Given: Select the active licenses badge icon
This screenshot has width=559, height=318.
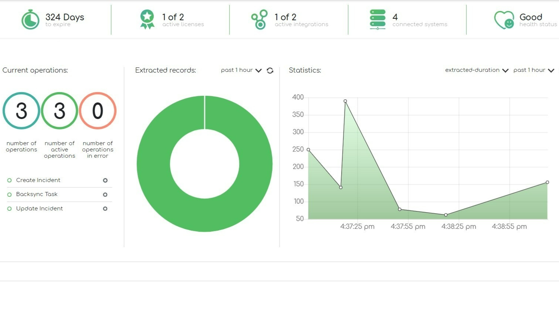Looking at the screenshot, I should point(147,20).
